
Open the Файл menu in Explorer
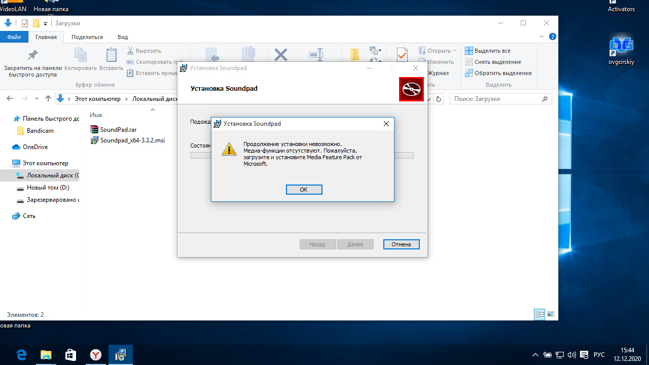[14, 37]
